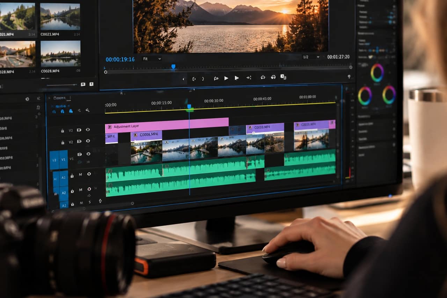Image resolution: width=447 pixels, height=298 pixels.
Task: Click the timeline horizontal zoom scroll handle
Action: click(132, 203)
